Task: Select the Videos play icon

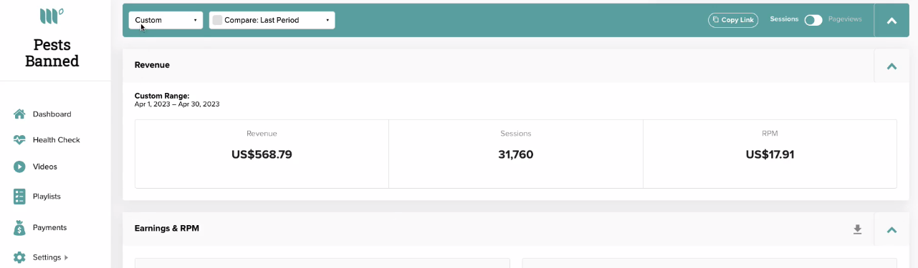Action: [x=19, y=167]
